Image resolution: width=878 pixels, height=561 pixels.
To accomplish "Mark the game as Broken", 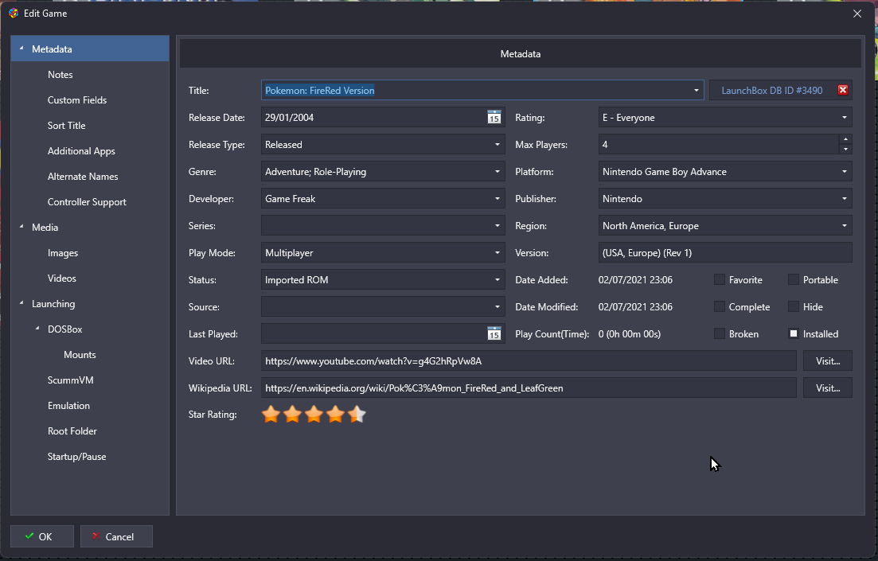I will pyautogui.click(x=720, y=333).
